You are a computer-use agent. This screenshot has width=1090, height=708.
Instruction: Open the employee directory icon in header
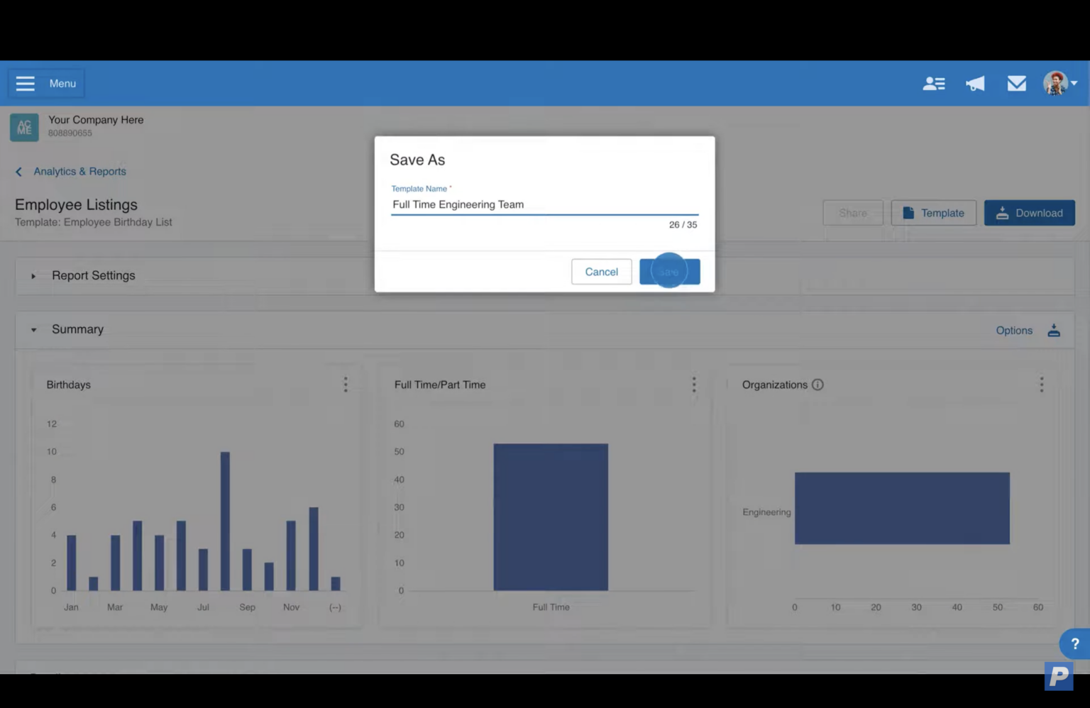point(933,84)
